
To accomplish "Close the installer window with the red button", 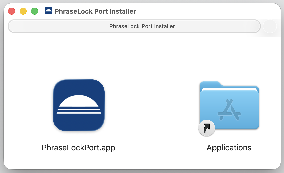I will tap(12, 11).
